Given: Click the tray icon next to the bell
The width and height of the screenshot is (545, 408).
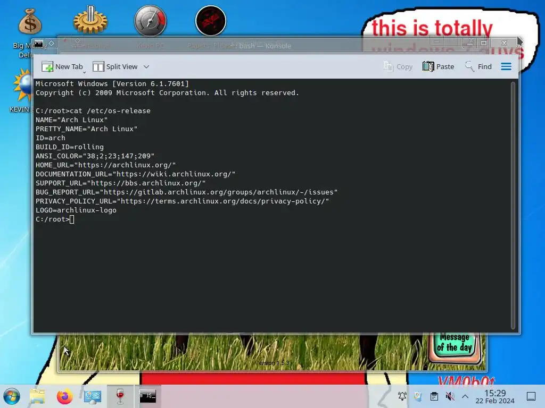Looking at the screenshot, I should pos(418,396).
